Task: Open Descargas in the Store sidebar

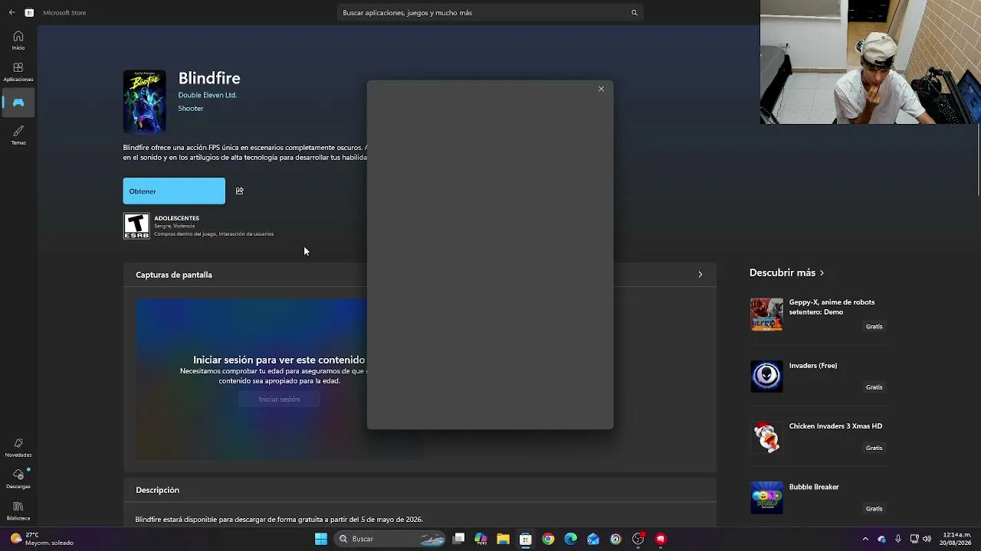Action: (x=18, y=479)
